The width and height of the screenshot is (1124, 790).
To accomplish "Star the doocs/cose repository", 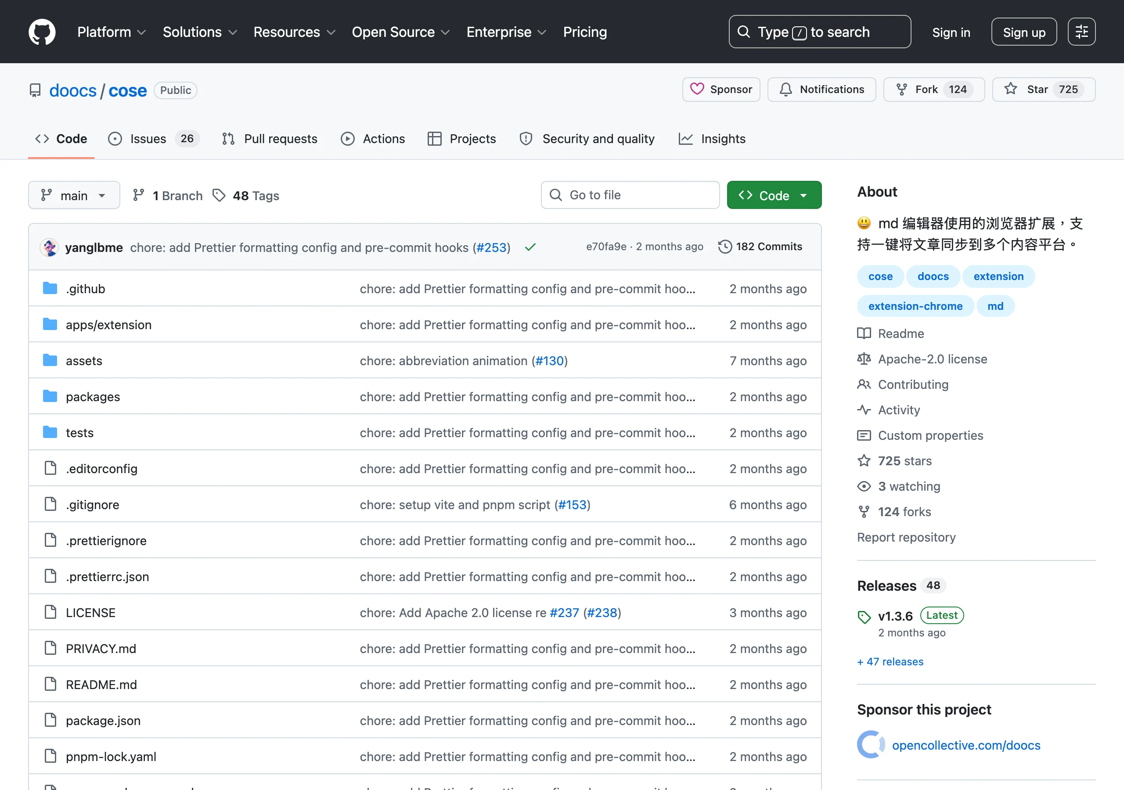I will coord(1044,90).
